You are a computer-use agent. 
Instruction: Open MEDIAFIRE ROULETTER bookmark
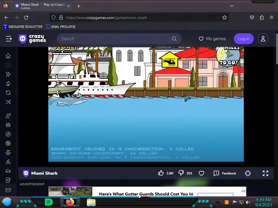(x=23, y=27)
